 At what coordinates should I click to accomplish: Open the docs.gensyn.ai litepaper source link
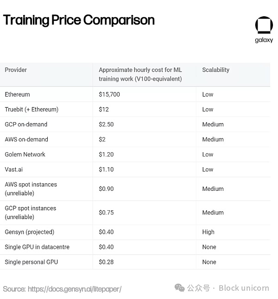(74, 289)
